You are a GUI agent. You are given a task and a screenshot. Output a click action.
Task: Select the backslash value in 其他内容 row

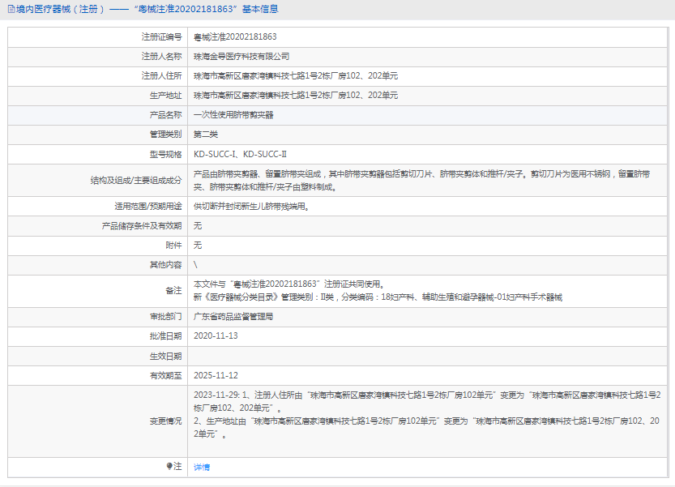pyautogui.click(x=195, y=265)
